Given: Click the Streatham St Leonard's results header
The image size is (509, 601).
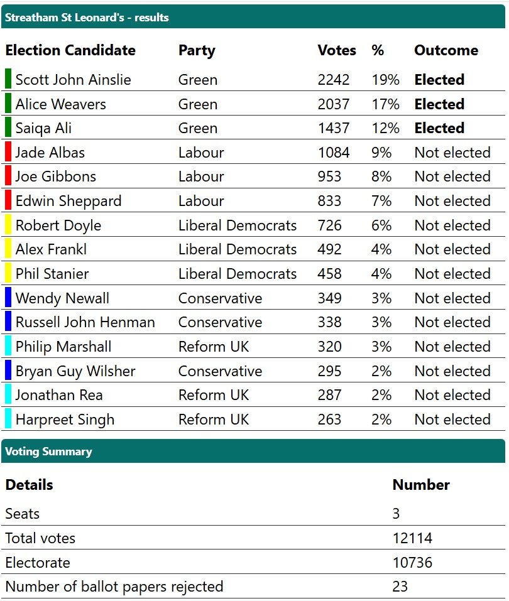Looking at the screenshot, I should 253,17.
